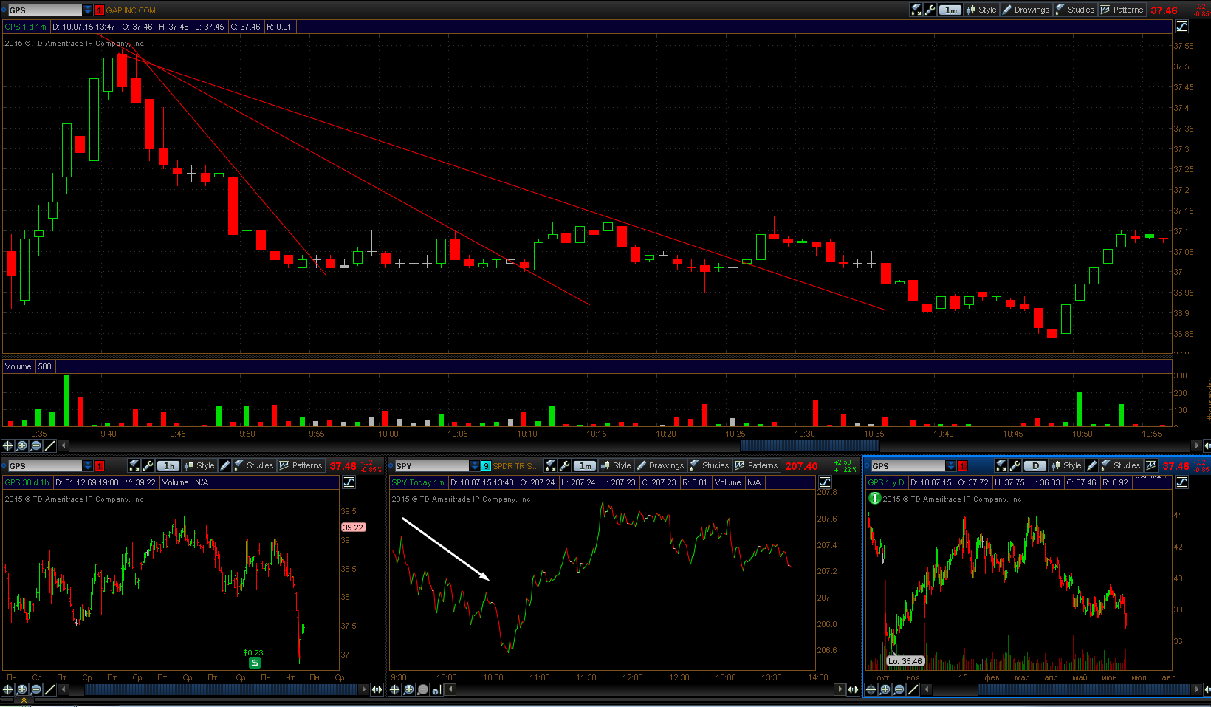The height and width of the screenshot is (707, 1211).
Task: Click GPS 30 d 1h chart symbol field
Action: pyautogui.click(x=44, y=466)
